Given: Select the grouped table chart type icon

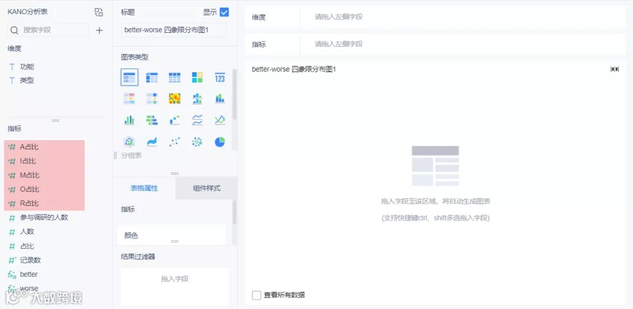Looking at the screenshot, I should pyautogui.click(x=129, y=77).
